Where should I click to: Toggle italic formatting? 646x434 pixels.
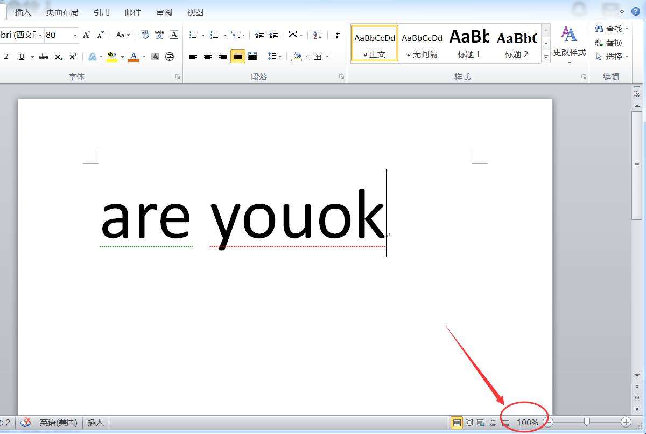coord(7,57)
